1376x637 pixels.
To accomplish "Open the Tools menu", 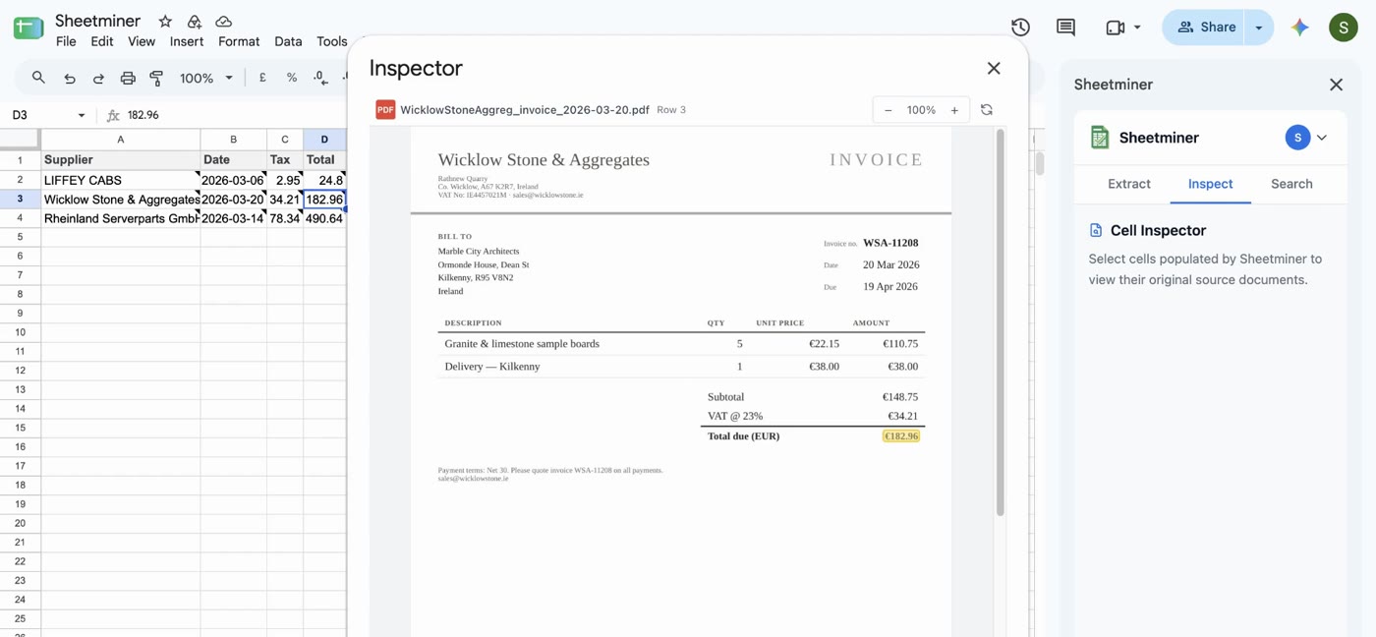I will tap(331, 41).
